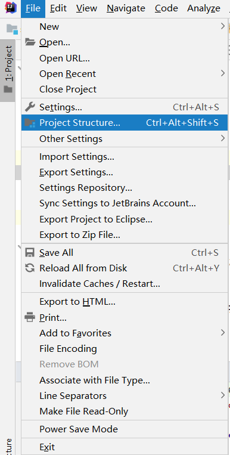Viewport: 230px width, 455px height.
Task: Click the printer icon beside Print...
Action: click(30, 317)
